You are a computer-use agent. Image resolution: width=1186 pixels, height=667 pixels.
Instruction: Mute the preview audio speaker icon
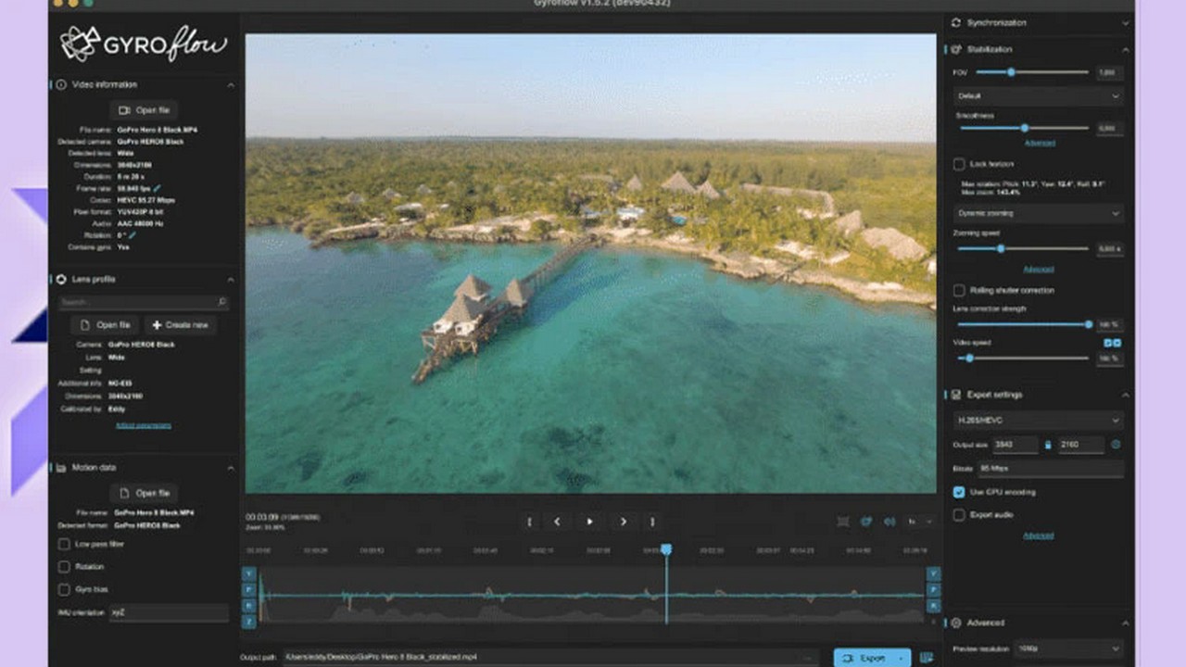pyautogui.click(x=889, y=522)
